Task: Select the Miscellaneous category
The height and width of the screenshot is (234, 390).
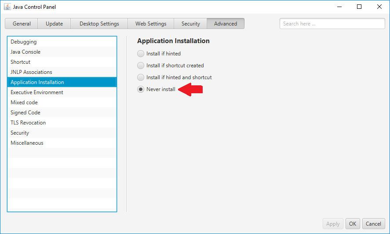Action: click(x=62, y=143)
